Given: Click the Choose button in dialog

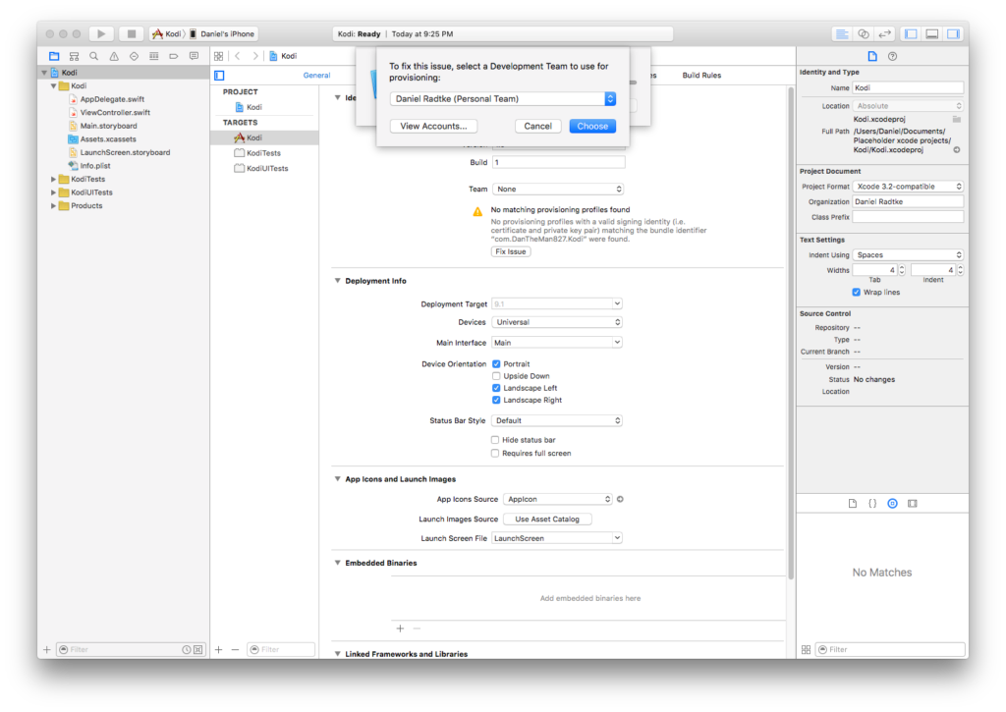Looking at the screenshot, I should [x=592, y=126].
